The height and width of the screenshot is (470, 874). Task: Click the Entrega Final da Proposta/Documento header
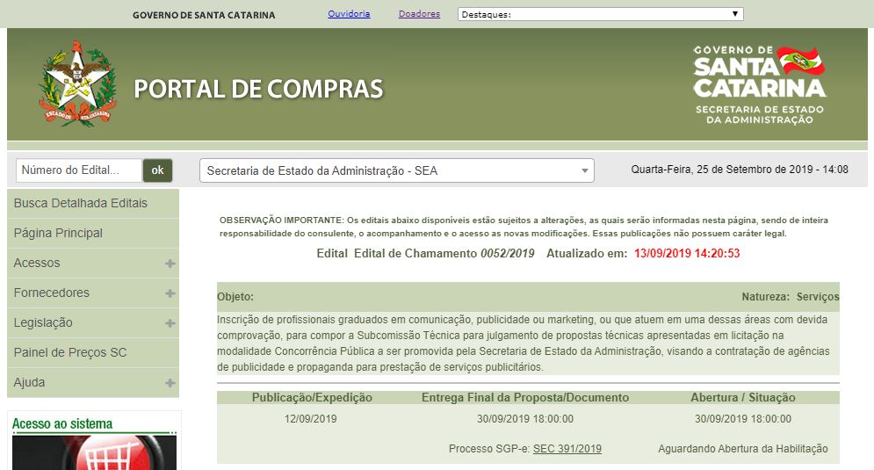pos(525,397)
